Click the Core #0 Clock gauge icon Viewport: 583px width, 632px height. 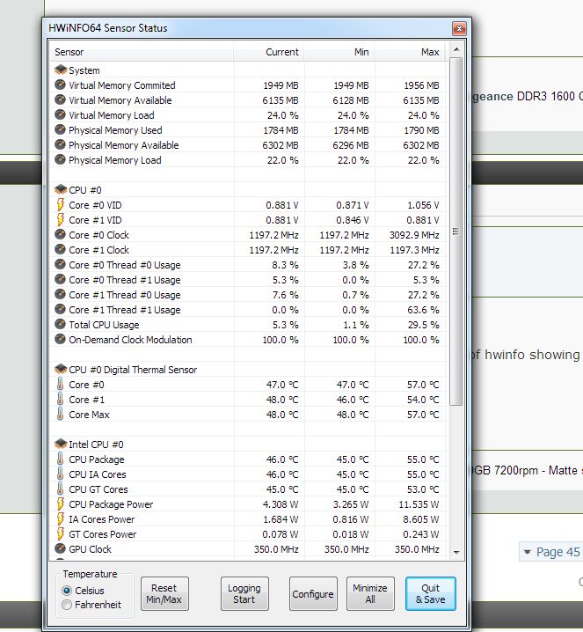coord(60,235)
